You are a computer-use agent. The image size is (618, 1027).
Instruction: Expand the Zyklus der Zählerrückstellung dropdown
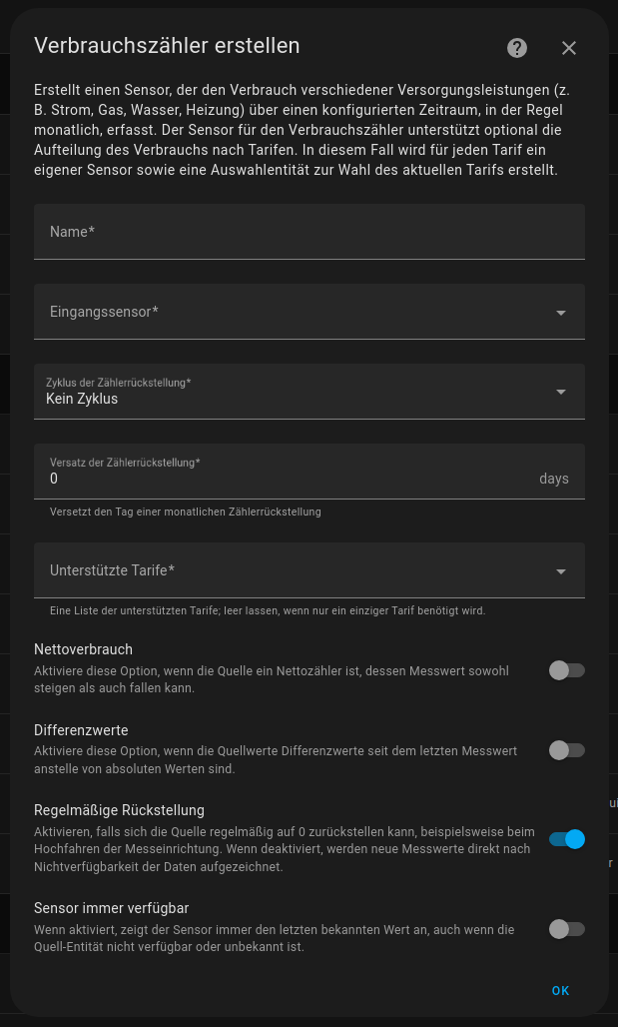pyautogui.click(x=295, y=392)
